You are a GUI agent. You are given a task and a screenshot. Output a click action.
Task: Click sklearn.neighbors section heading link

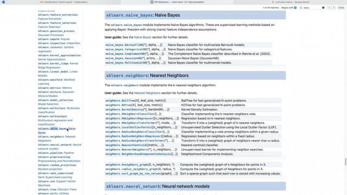click(127, 76)
